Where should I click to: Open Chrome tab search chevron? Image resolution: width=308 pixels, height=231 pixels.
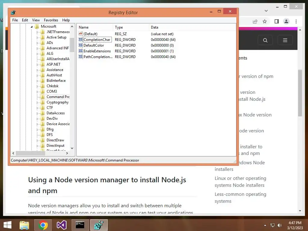[266, 11]
